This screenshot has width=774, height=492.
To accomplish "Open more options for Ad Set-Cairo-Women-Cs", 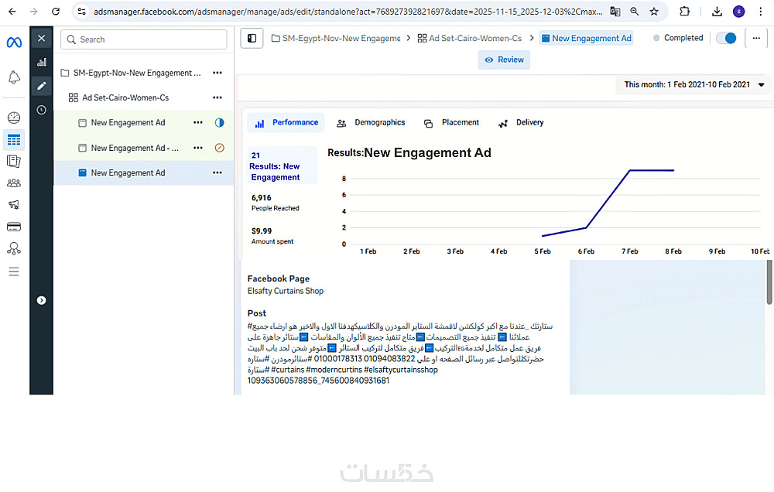I will coord(217,97).
